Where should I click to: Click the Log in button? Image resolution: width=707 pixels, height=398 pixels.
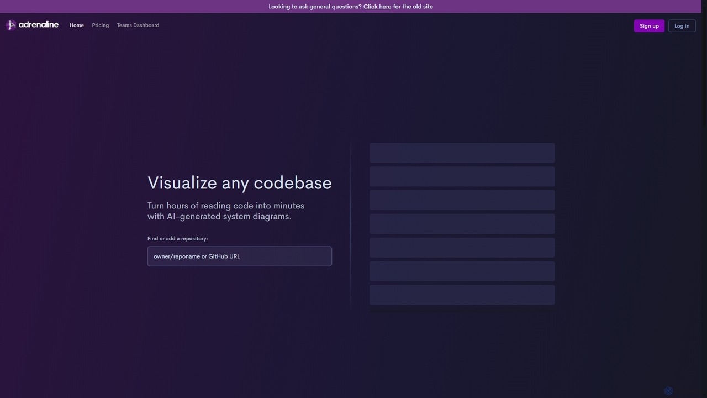682,26
